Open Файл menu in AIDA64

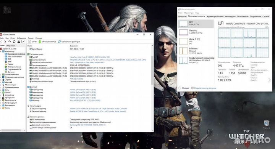(x=2, y=38)
